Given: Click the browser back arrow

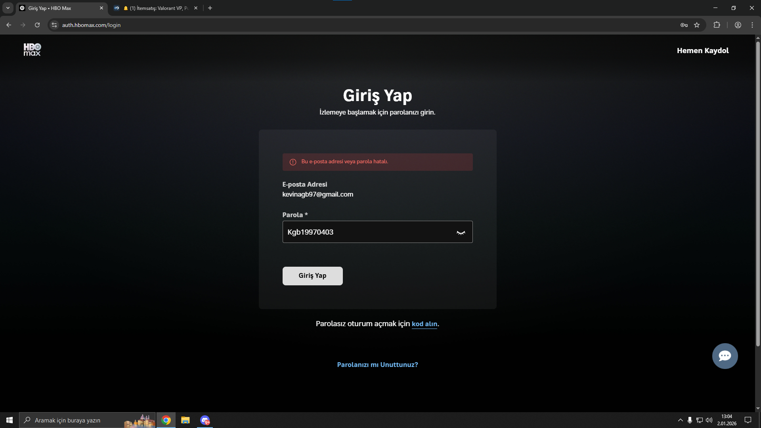Looking at the screenshot, I should click(x=9, y=25).
